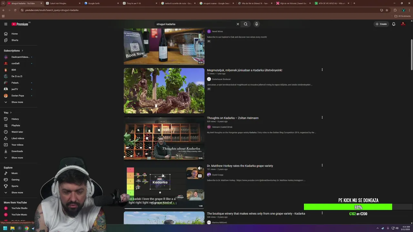Start voice search with microphone
This screenshot has width=413, height=232.
(x=257, y=24)
